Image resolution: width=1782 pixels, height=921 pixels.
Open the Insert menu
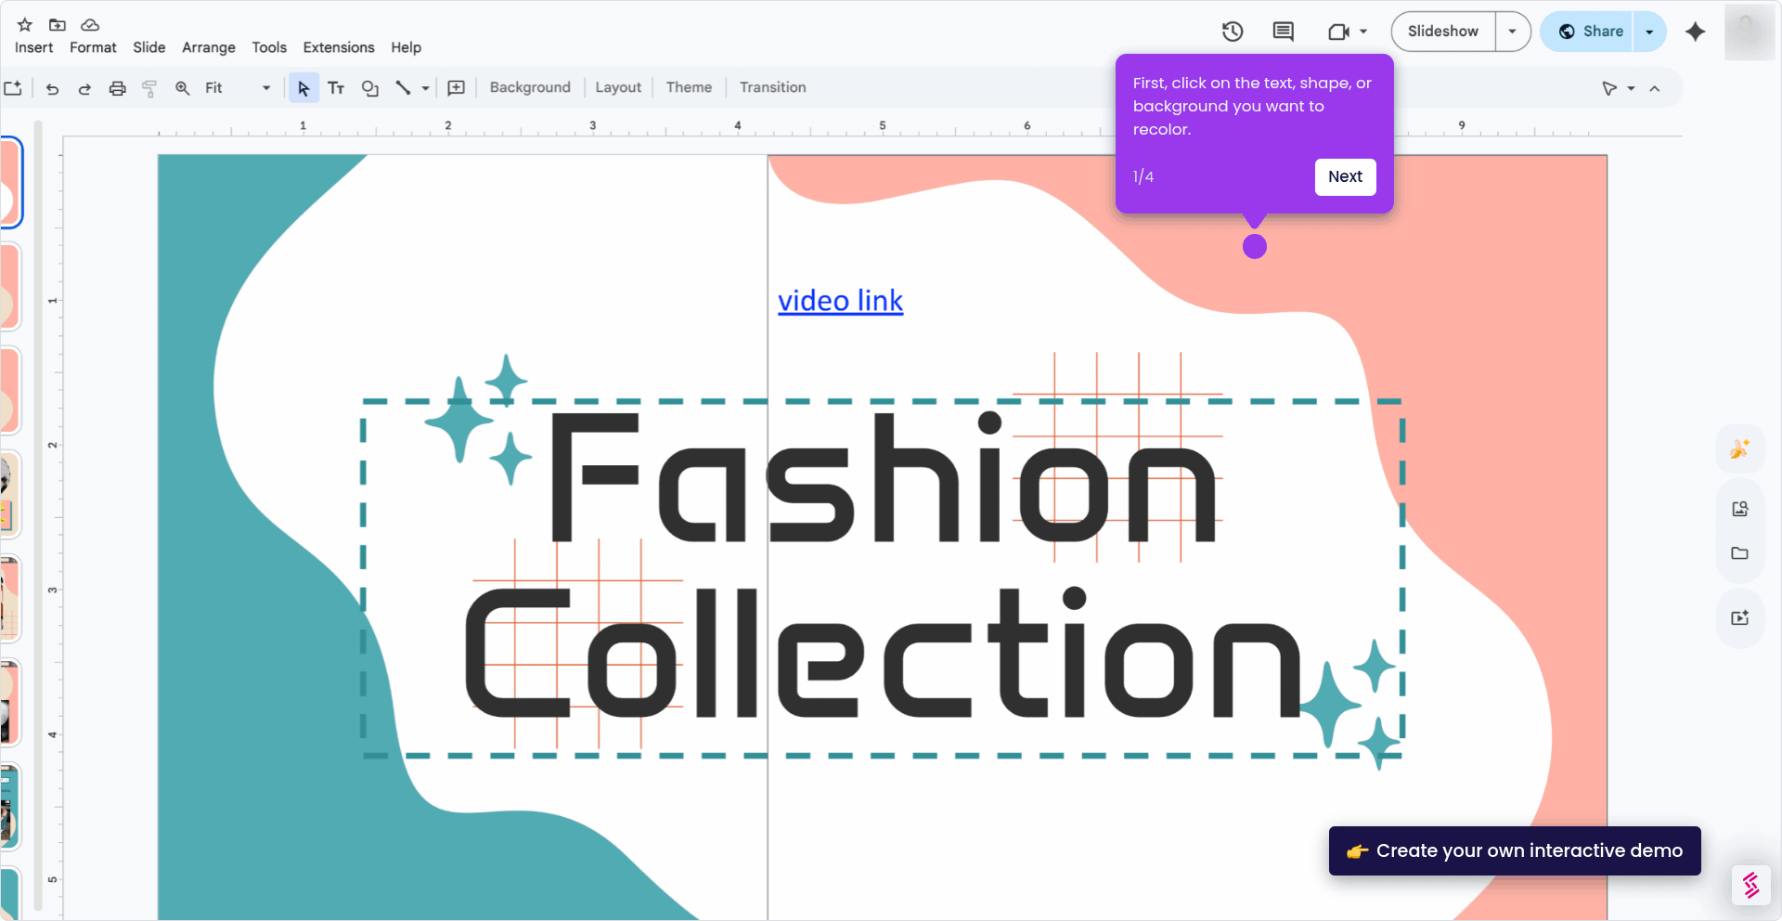tap(34, 47)
